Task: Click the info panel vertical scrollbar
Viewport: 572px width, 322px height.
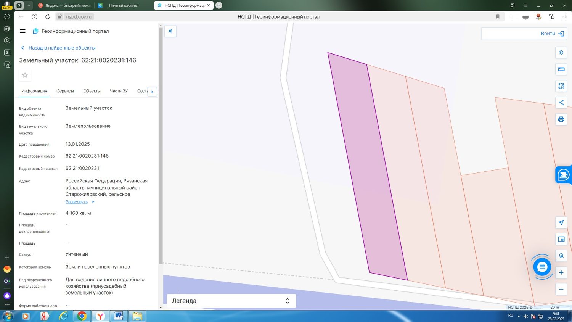Action: (161, 145)
